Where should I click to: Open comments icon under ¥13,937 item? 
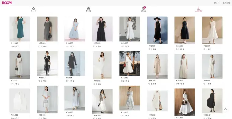click(44, 81)
